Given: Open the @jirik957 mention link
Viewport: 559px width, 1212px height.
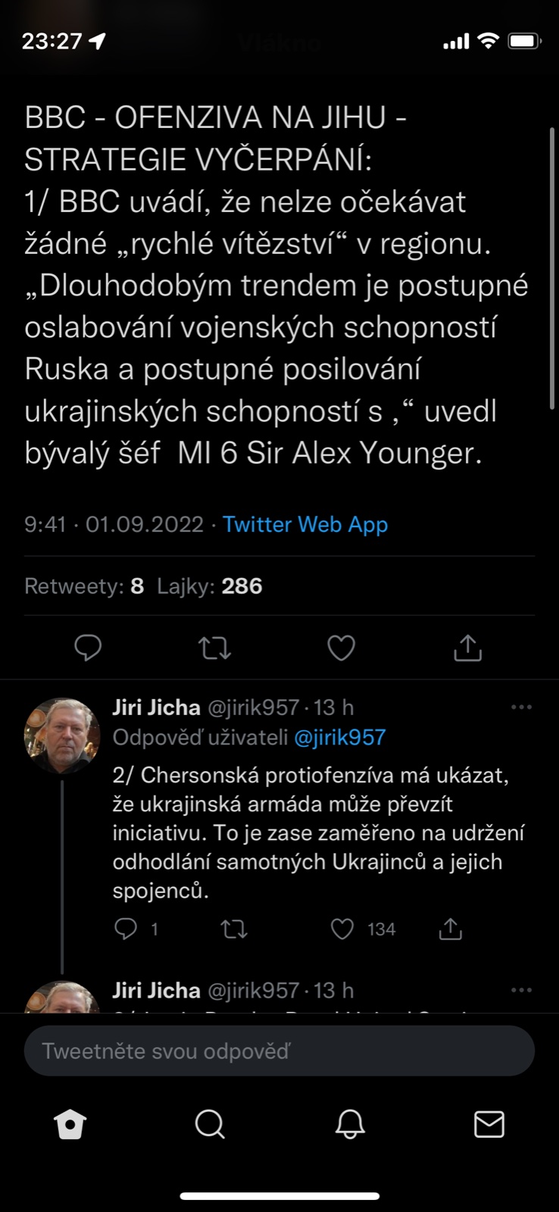Looking at the screenshot, I should (x=339, y=738).
